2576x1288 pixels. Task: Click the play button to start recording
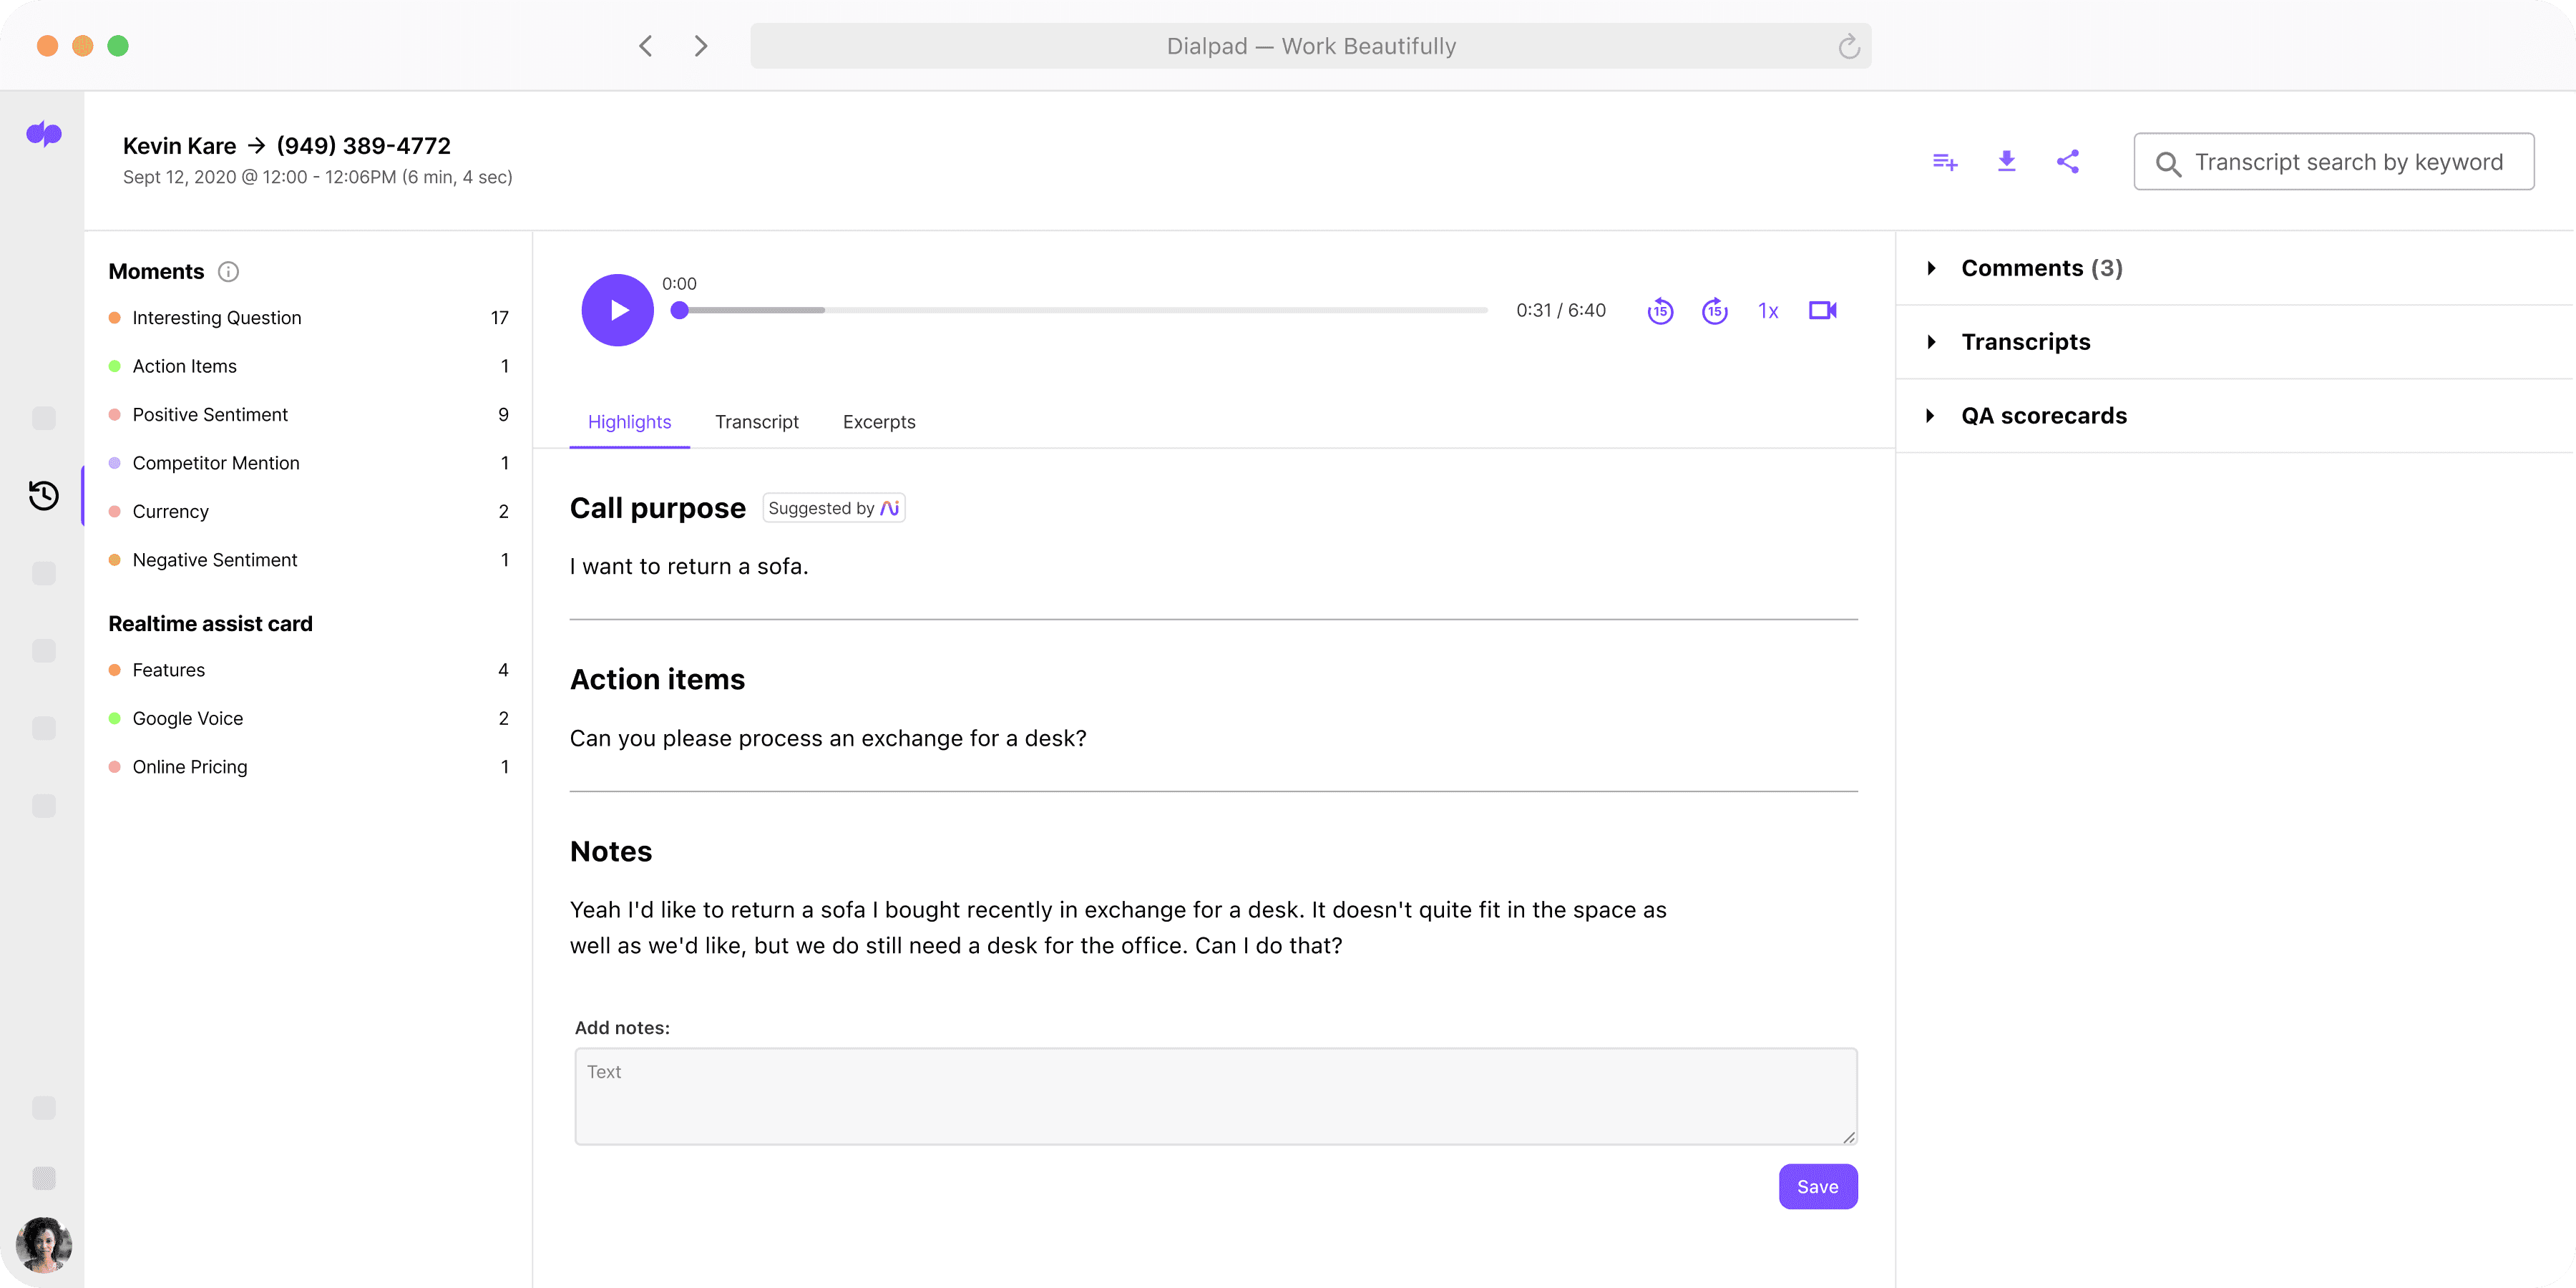click(616, 309)
